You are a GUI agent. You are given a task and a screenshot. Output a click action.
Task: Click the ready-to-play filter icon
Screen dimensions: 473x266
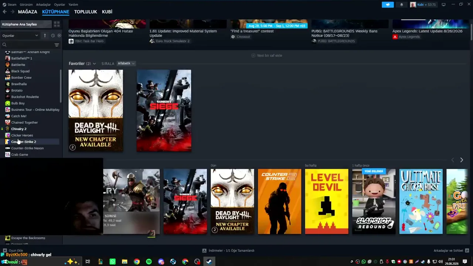click(59, 35)
